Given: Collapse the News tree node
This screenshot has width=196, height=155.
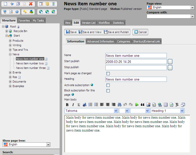Looking at the screenshot, I should pos(10,54).
